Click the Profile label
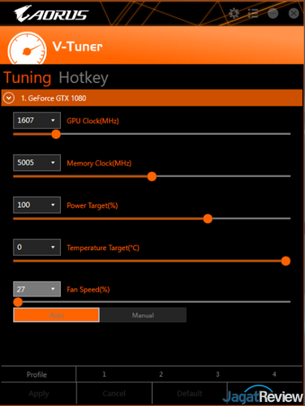Image resolution: width=305 pixels, height=406 pixels. tap(37, 374)
